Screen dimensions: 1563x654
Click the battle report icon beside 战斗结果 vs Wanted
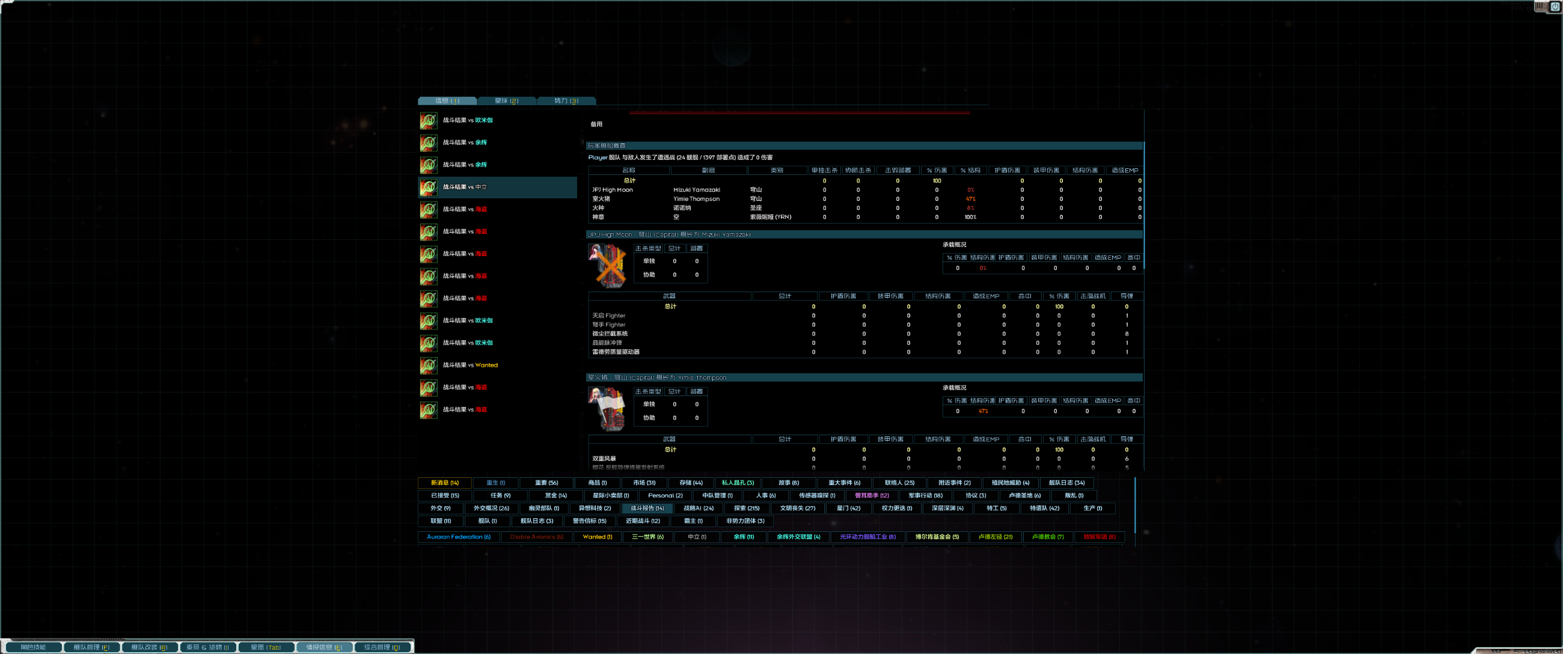(x=429, y=365)
